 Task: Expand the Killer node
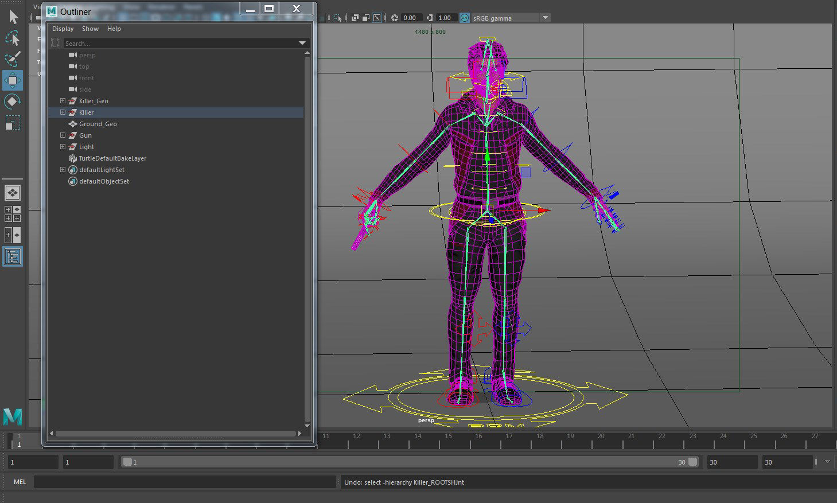tap(63, 112)
